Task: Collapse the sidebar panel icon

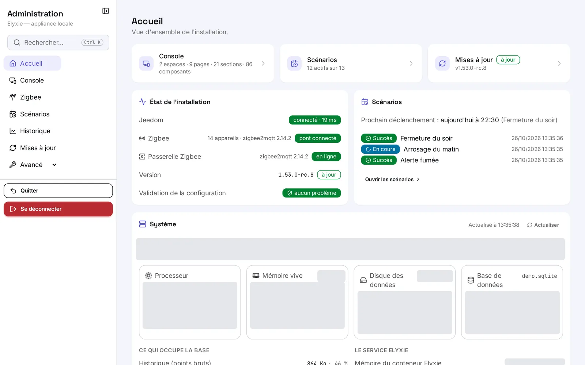Action: point(105,11)
